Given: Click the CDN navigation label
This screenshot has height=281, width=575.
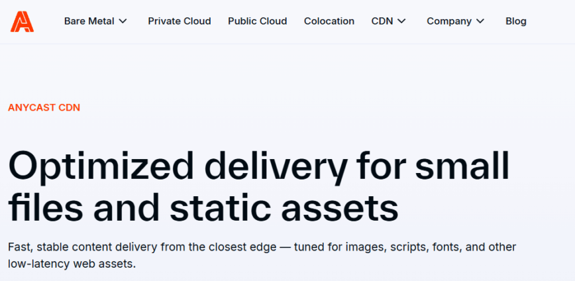Looking at the screenshot, I should coord(382,21).
